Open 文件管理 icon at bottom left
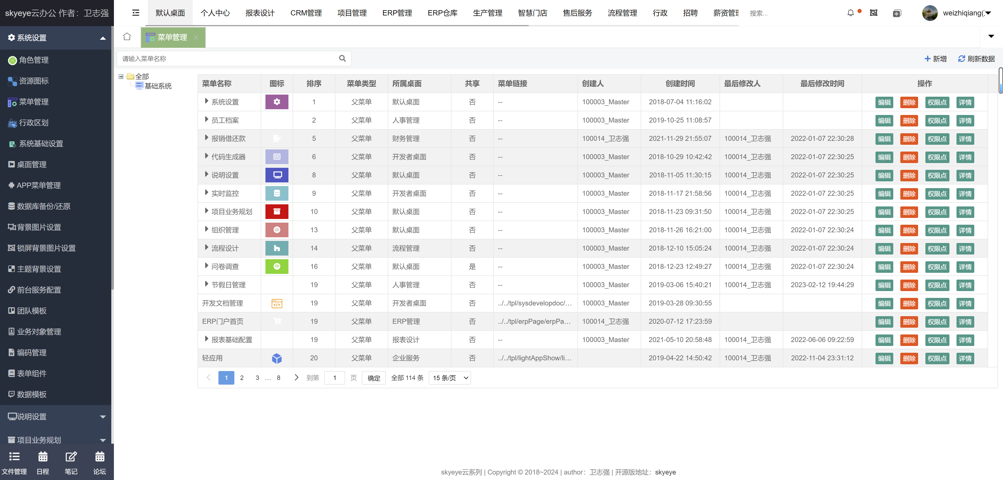The height and width of the screenshot is (480, 1003). click(14, 457)
